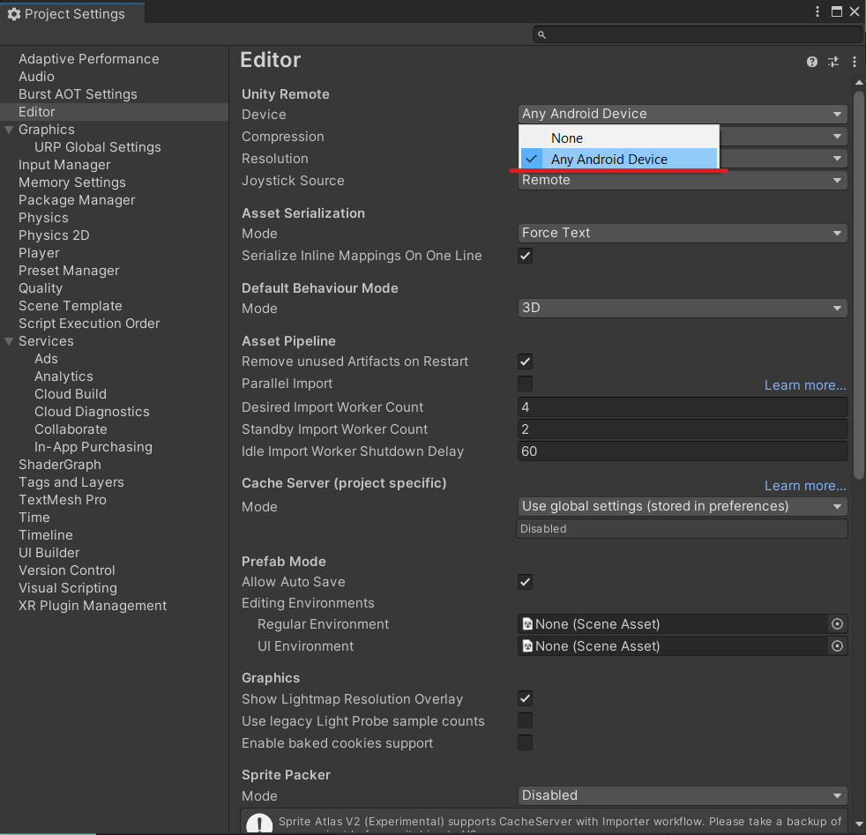The width and height of the screenshot is (866, 835).
Task: Open object picker for Regular Environment
Action: pyautogui.click(x=837, y=624)
